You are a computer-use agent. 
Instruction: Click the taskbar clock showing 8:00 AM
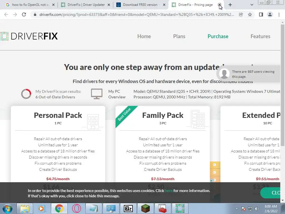271,209
